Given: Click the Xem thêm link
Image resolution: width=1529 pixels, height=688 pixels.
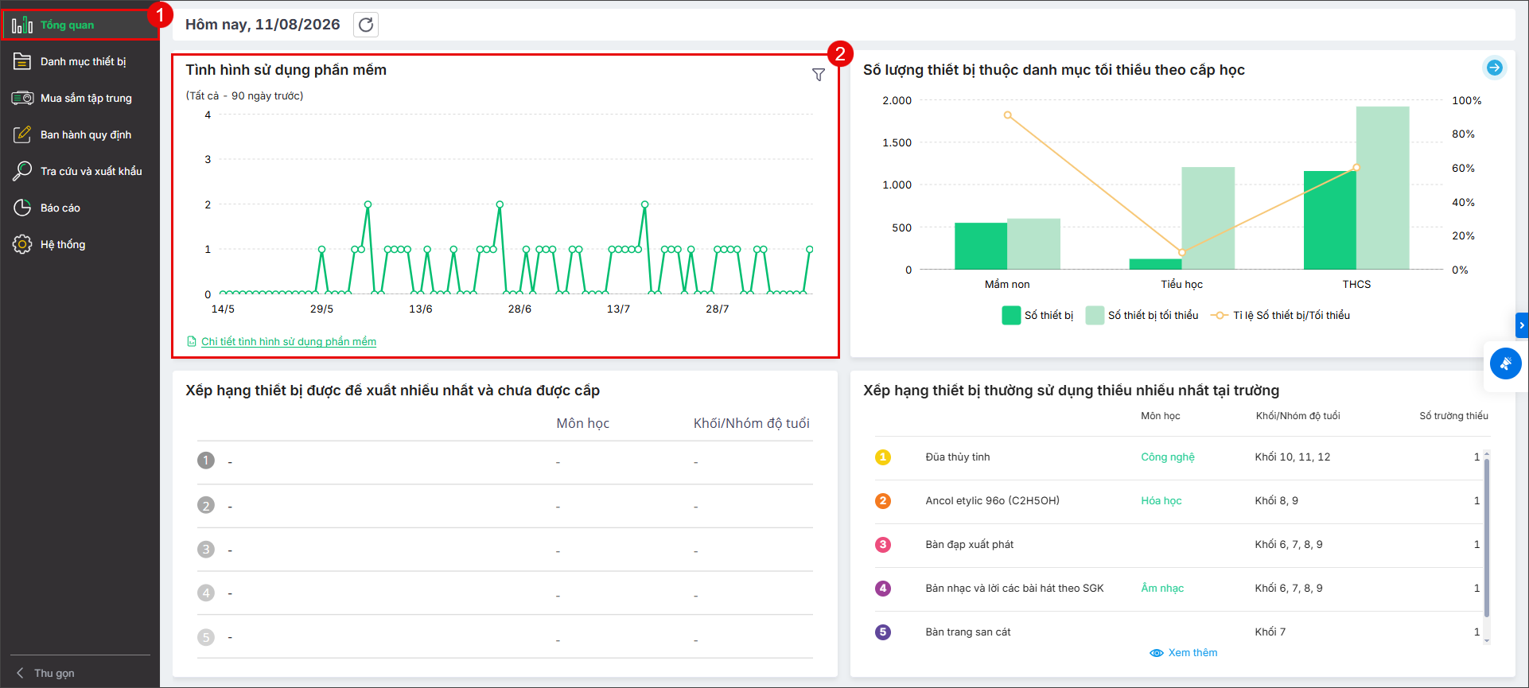Looking at the screenshot, I should (x=1184, y=653).
